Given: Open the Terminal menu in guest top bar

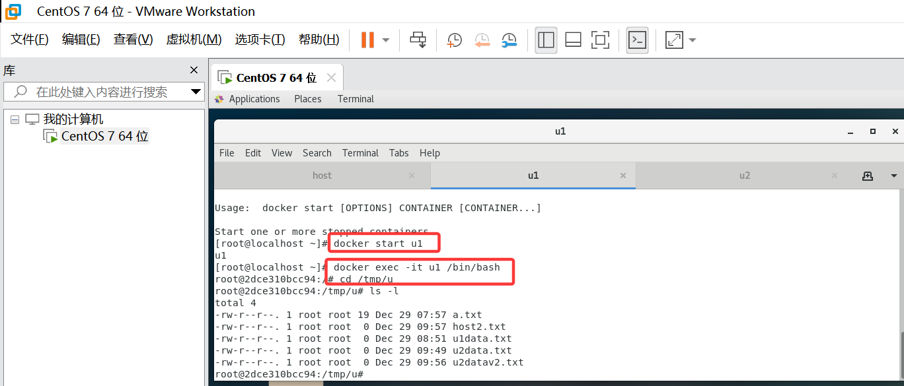Looking at the screenshot, I should point(356,98).
